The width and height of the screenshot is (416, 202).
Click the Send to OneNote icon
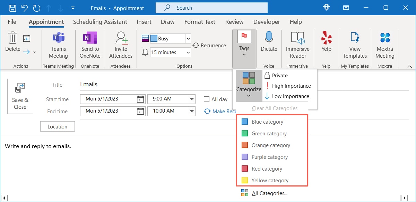[90, 45]
